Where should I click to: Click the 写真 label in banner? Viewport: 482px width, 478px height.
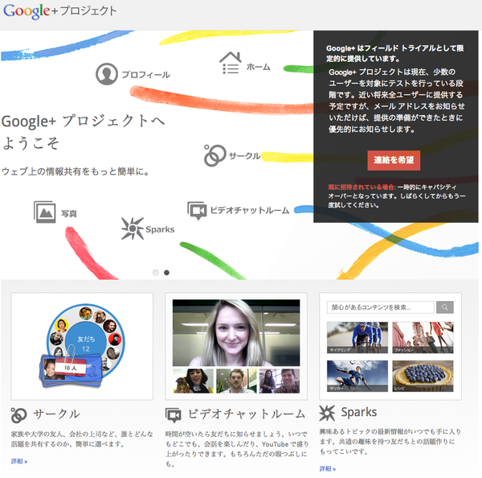coord(69,213)
